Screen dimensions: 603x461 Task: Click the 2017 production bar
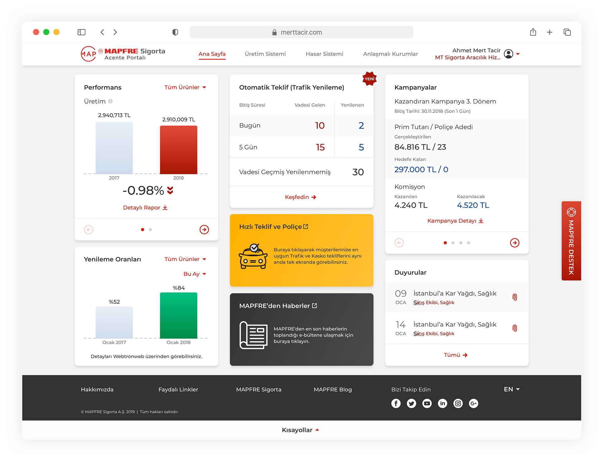coord(114,148)
